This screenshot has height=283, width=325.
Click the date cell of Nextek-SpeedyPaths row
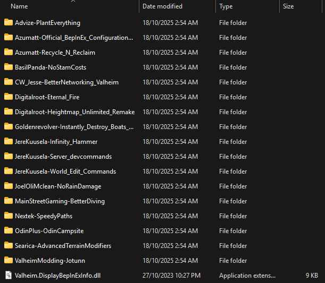(170, 216)
